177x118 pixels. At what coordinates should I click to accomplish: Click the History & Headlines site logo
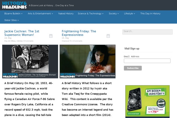pyautogui.click(x=14, y=5)
